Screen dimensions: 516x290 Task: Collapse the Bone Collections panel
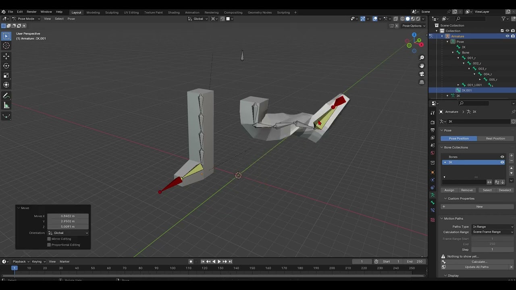click(442, 147)
